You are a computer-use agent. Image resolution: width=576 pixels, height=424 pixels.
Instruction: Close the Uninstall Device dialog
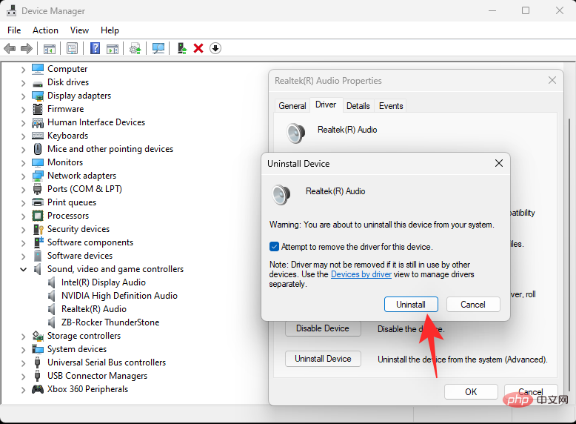[x=498, y=163]
